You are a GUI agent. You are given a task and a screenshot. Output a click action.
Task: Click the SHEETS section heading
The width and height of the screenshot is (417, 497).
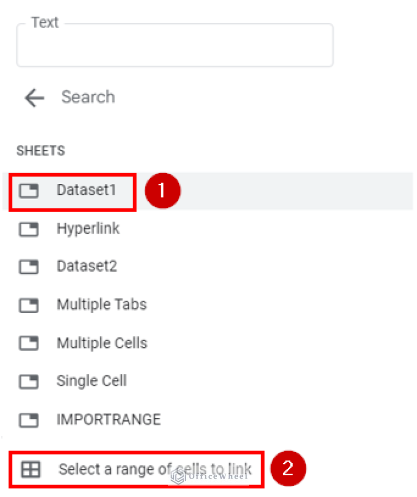point(40,151)
